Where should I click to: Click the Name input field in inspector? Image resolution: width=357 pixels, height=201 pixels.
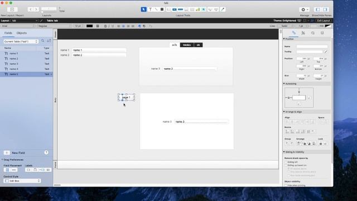tap(312, 46)
